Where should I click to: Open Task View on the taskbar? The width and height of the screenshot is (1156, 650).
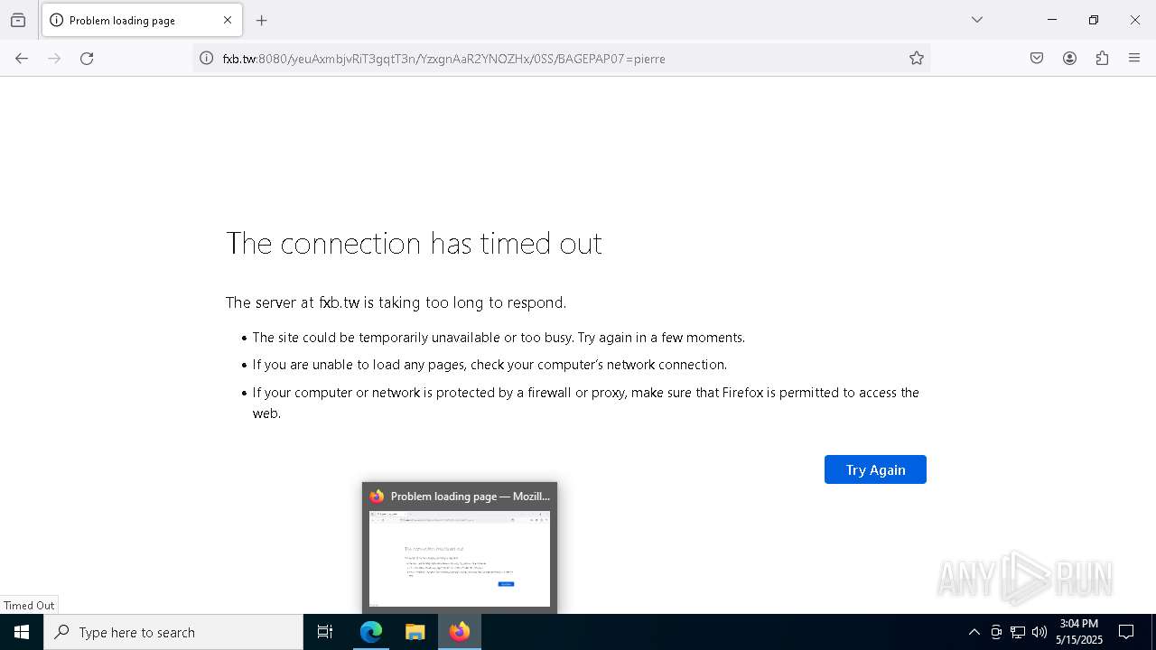(x=325, y=632)
